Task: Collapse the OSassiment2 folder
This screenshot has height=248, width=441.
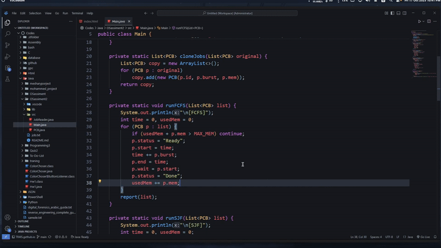Action: pyautogui.click(x=39, y=99)
